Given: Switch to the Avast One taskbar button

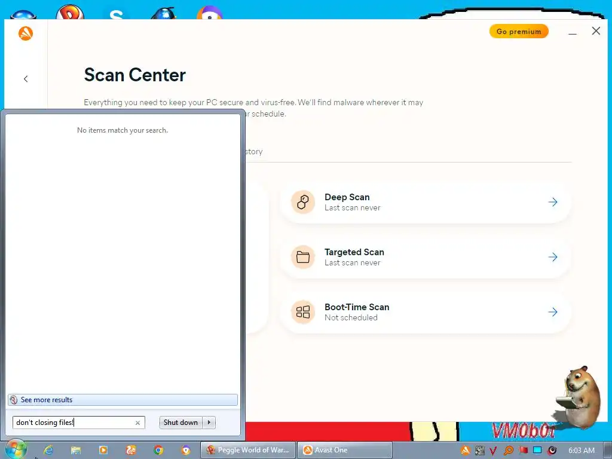Looking at the screenshot, I should click(345, 450).
